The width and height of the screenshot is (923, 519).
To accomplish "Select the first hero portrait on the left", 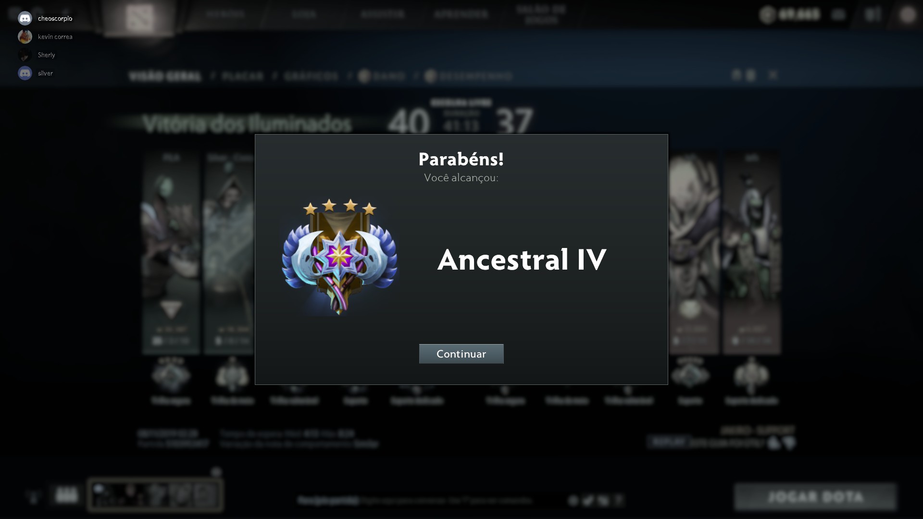I will click(x=171, y=252).
